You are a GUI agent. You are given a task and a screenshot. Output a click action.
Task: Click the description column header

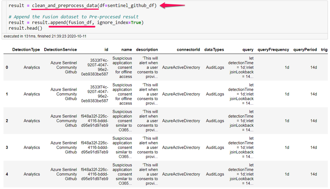pos(147,49)
